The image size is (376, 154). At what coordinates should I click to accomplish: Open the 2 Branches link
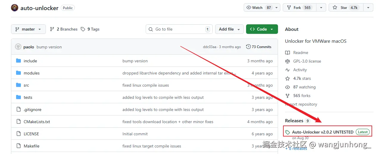(x=64, y=29)
